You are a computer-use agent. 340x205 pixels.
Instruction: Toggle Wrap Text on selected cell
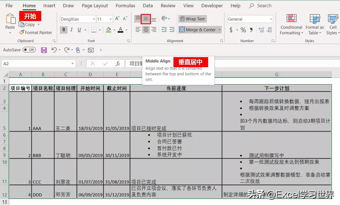[x=192, y=19]
